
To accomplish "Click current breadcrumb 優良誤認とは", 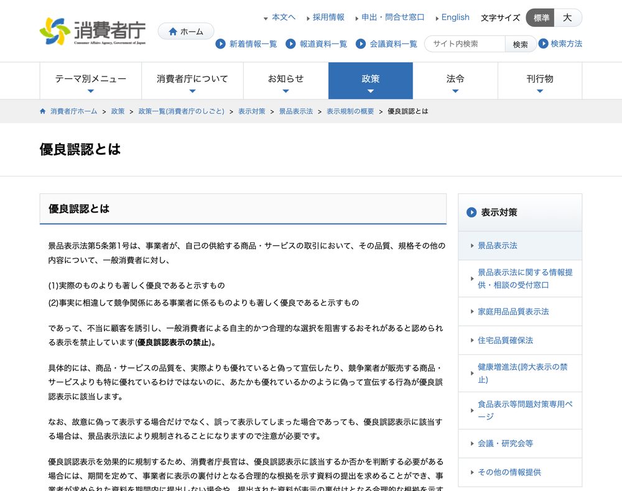I will pos(408,111).
